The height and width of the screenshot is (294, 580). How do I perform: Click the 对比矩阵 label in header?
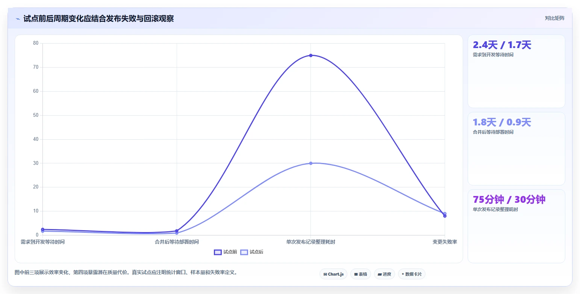click(554, 18)
